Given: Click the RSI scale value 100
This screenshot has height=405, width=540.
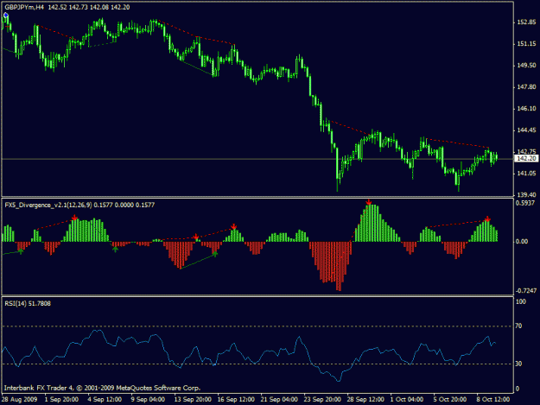Looking at the screenshot, I should tap(521, 301).
